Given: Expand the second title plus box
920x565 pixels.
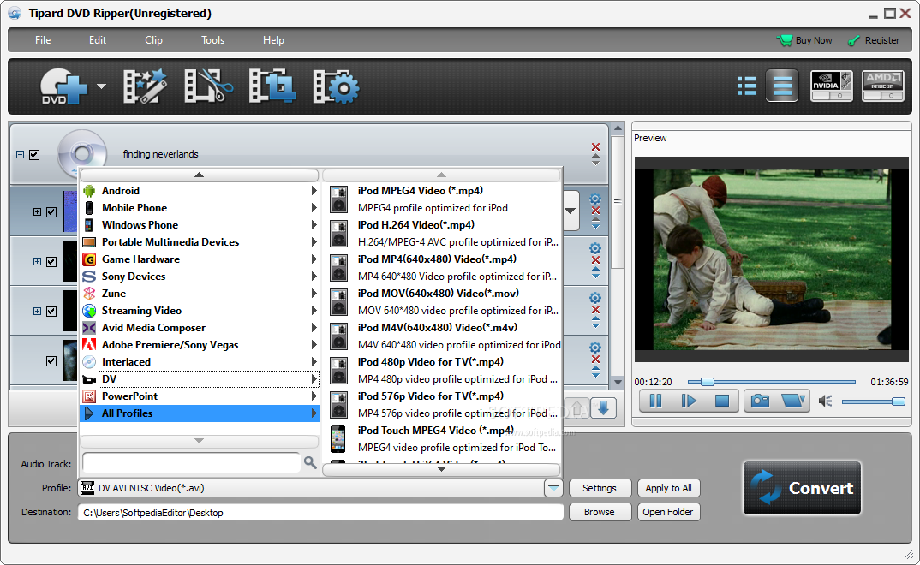Looking at the screenshot, I should [37, 261].
